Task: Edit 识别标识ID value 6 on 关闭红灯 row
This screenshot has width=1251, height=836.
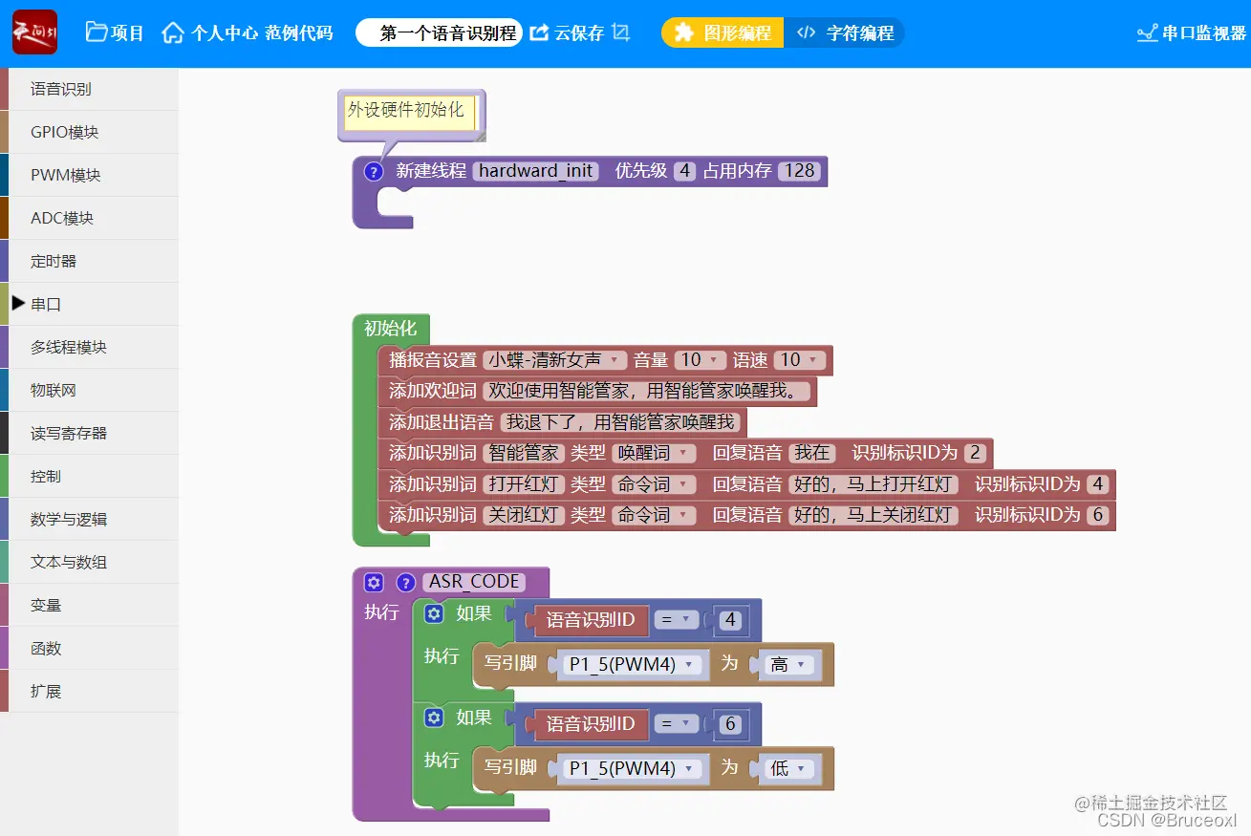Action: 1097,515
